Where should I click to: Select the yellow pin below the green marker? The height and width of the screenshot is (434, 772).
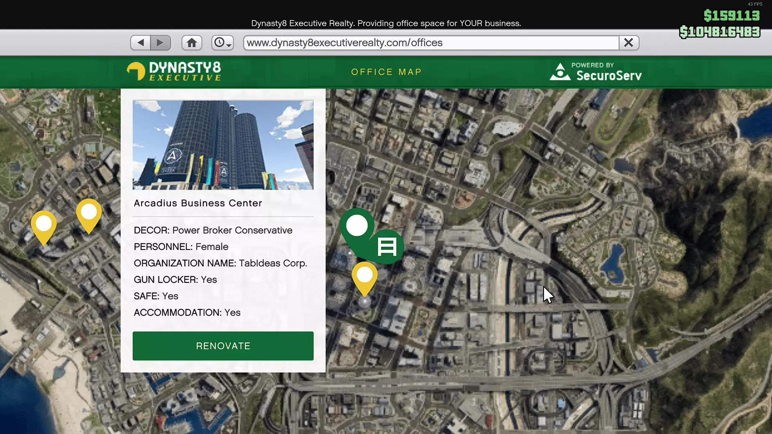(365, 276)
